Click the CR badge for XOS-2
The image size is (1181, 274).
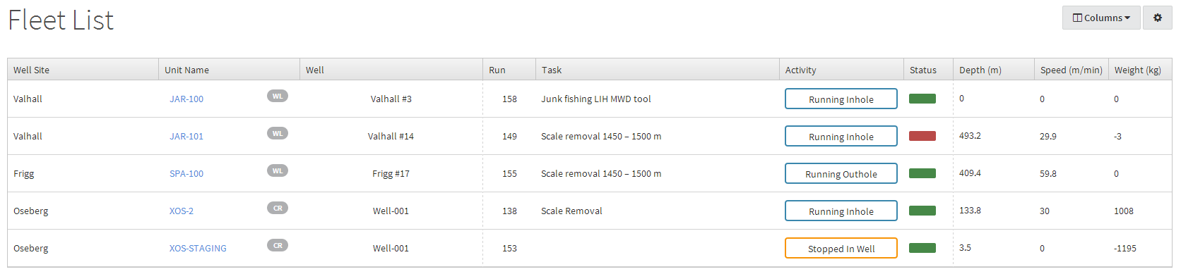tap(278, 208)
